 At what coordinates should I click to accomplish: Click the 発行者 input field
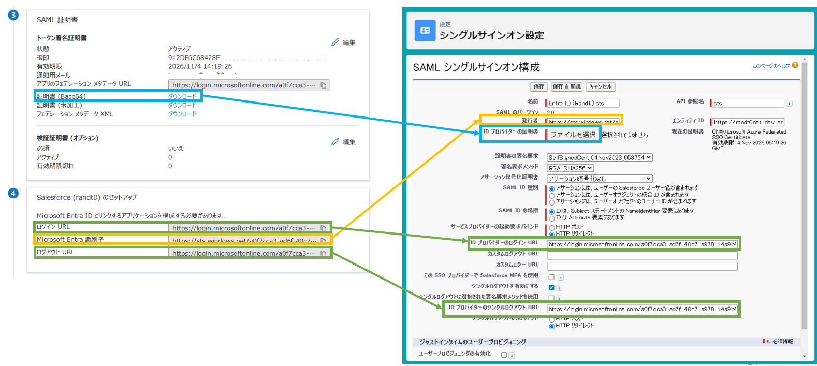[x=583, y=122]
